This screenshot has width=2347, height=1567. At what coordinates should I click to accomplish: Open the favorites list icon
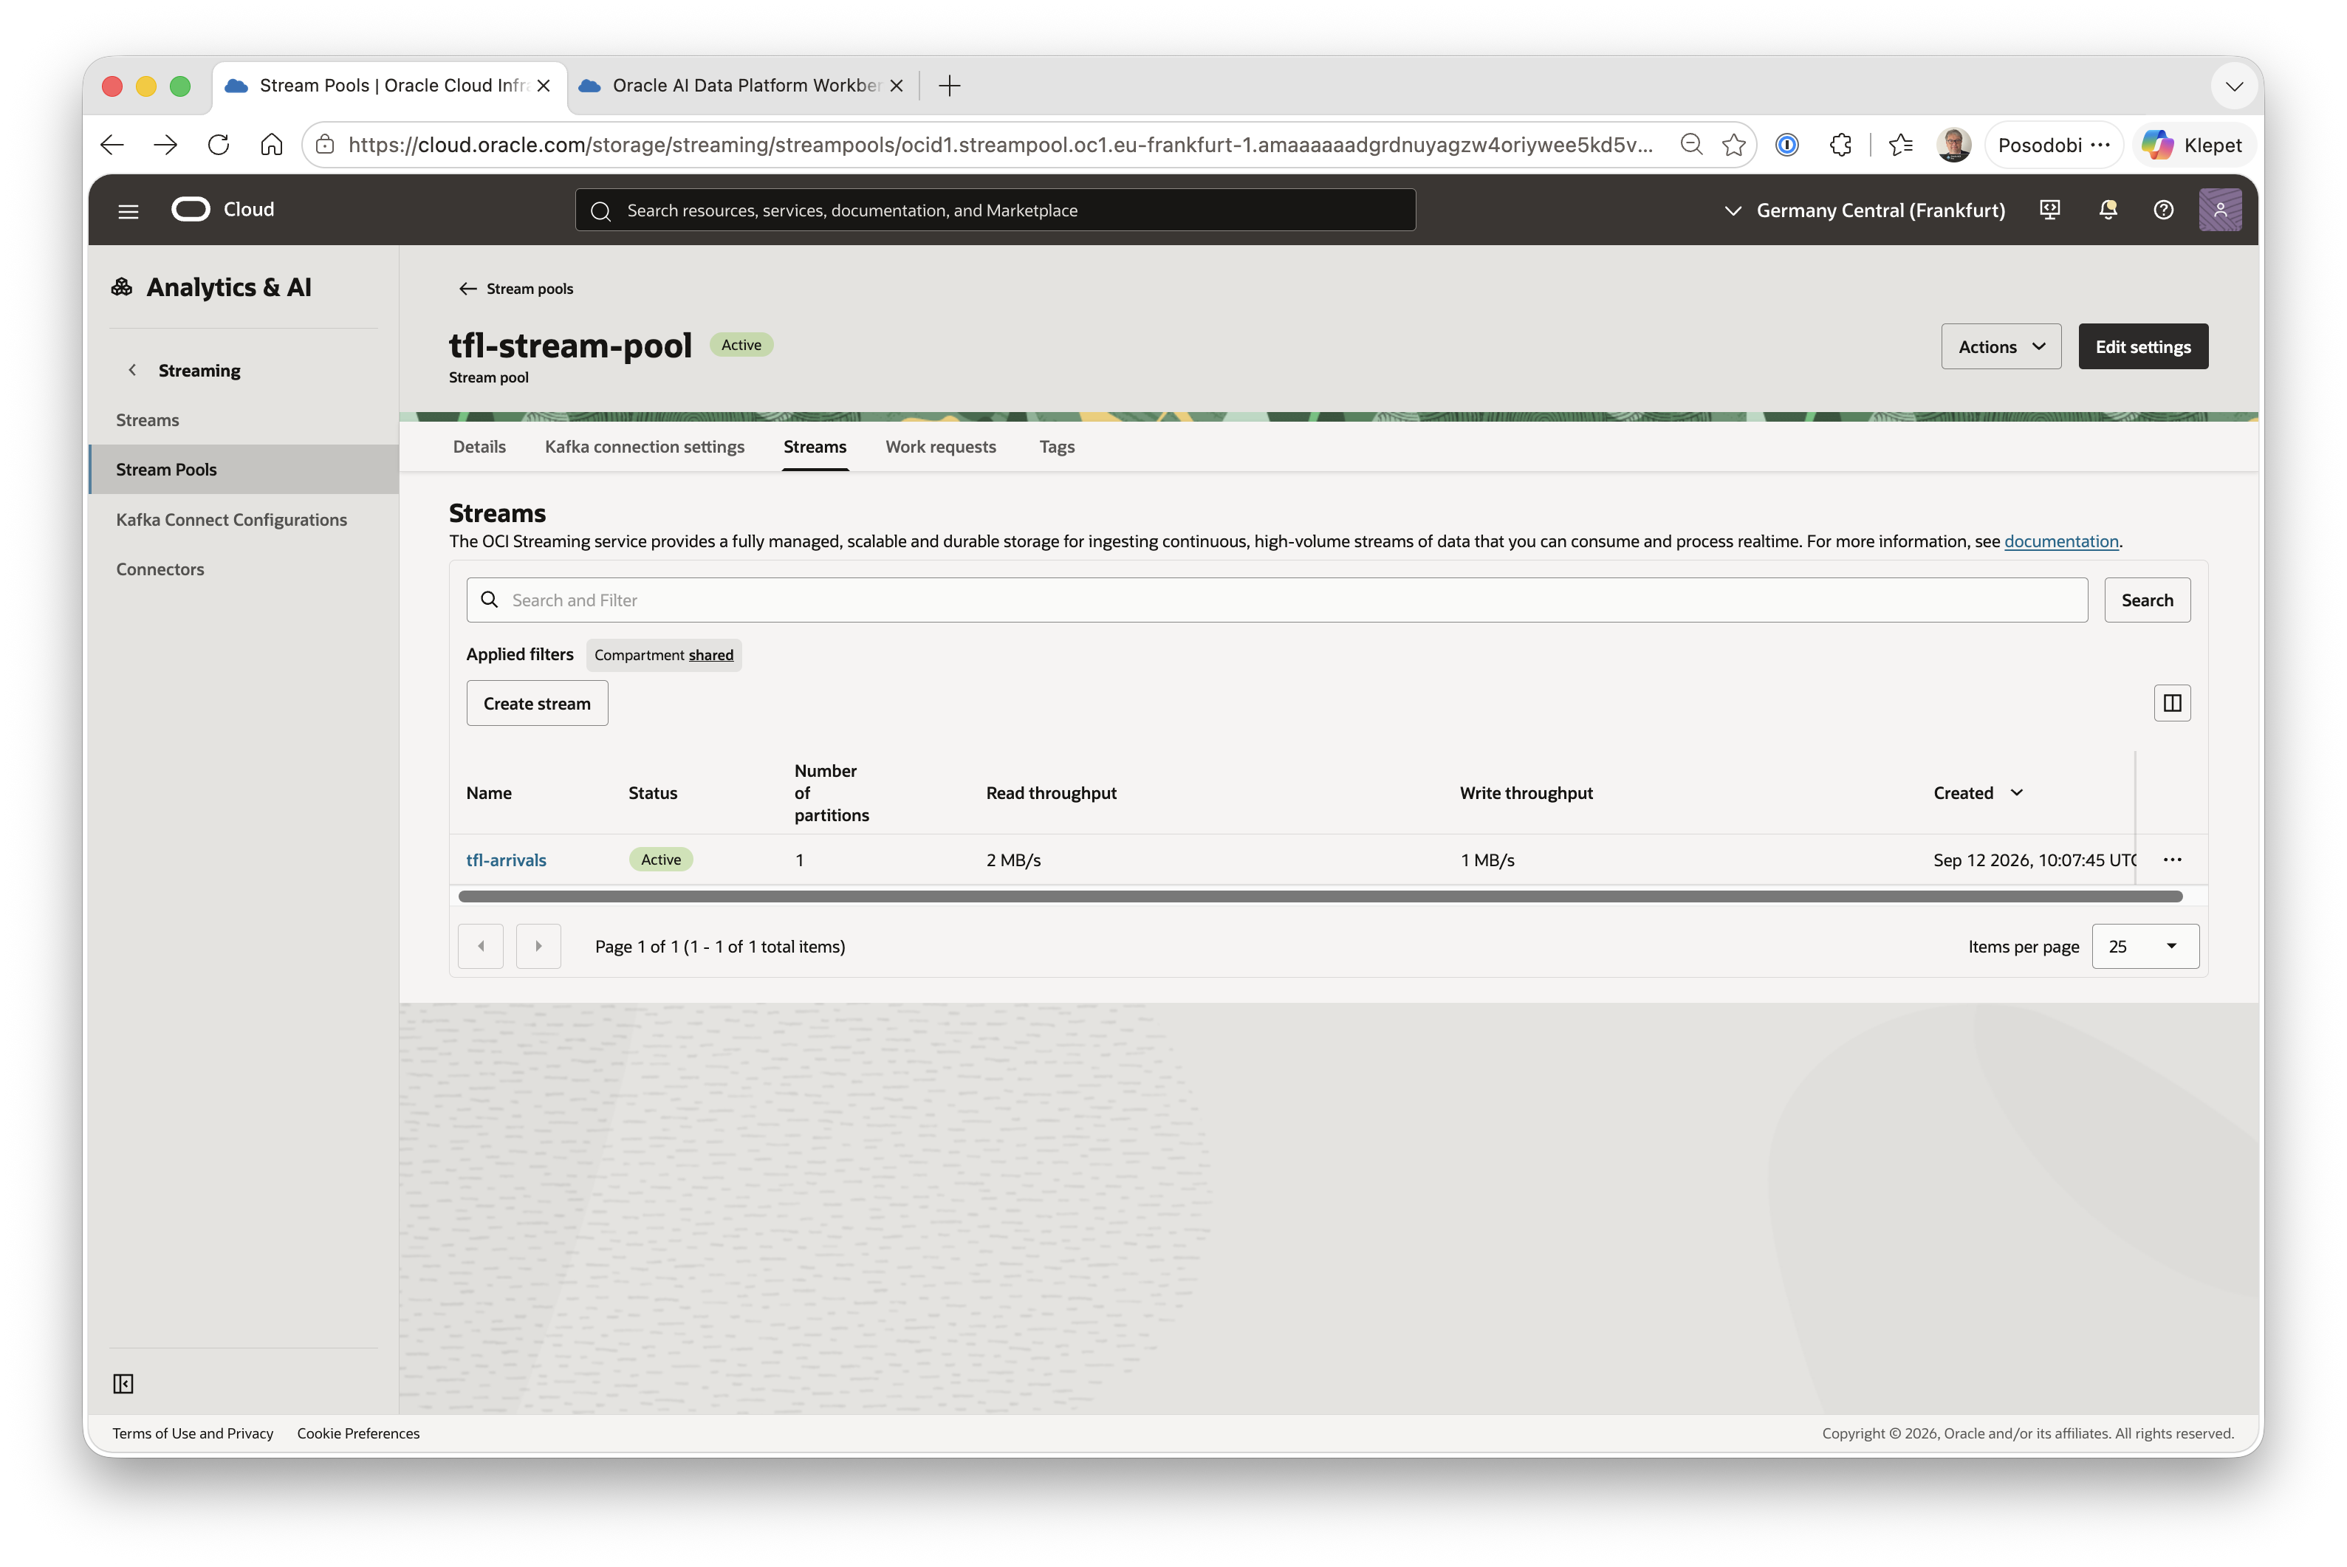point(1900,145)
